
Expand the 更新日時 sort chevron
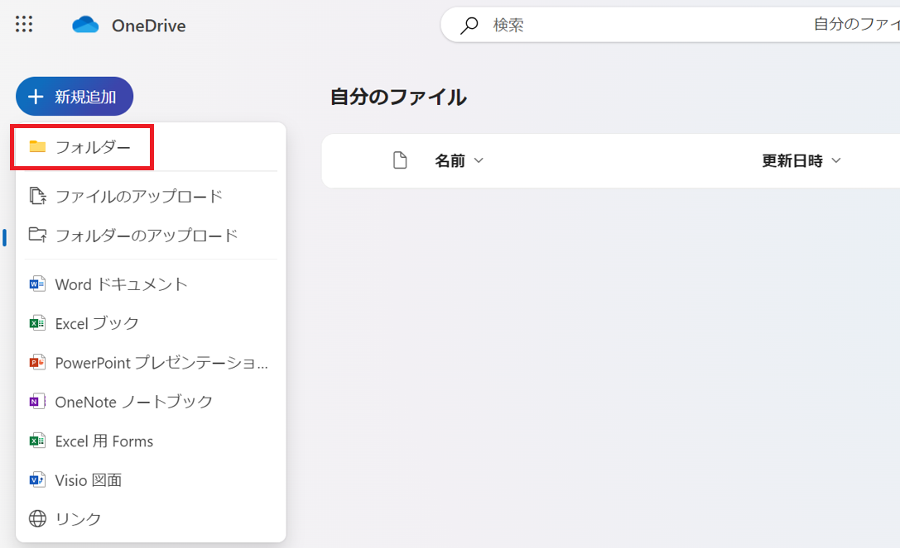[836, 160]
